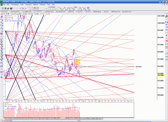Click the green CD icon on right

pos(166,59)
